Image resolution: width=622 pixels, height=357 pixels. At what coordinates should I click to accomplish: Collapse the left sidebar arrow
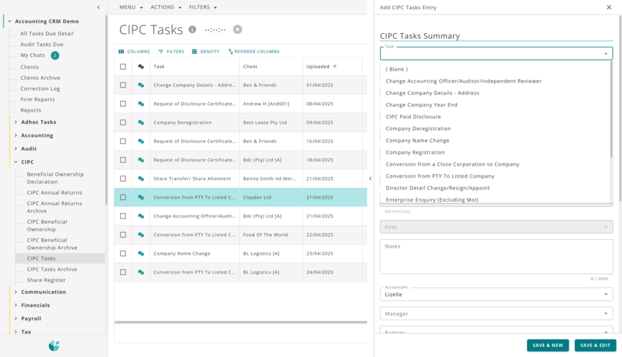(x=99, y=7)
